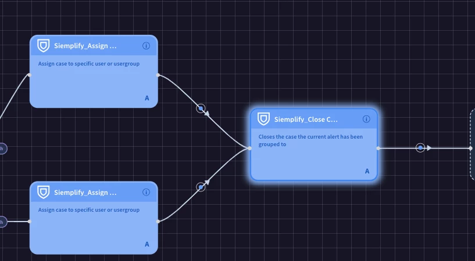
Task: Click shield icon of lower Siemplify_Assign node
Action: tap(44, 192)
